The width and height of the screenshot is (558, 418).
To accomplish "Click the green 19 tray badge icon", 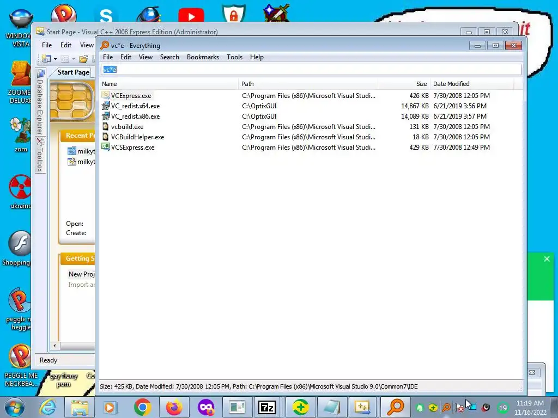I will click(503, 408).
